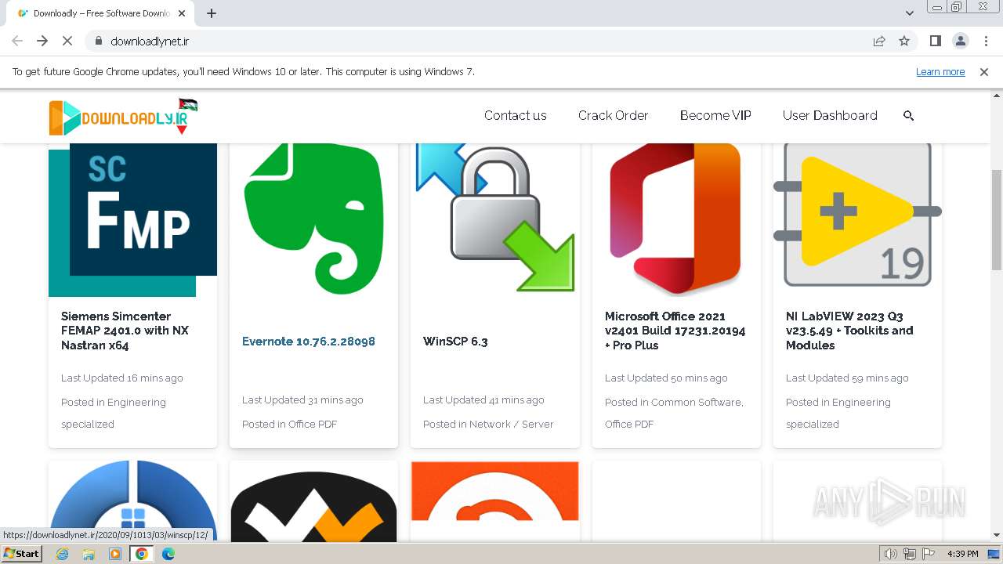Click the NI LabVIEW 19 thumbnail
Image resolution: width=1003 pixels, height=564 pixels.
857,215
